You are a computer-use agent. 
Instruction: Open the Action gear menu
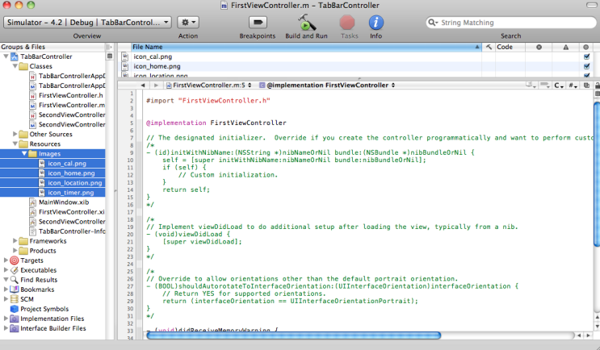[x=188, y=22]
